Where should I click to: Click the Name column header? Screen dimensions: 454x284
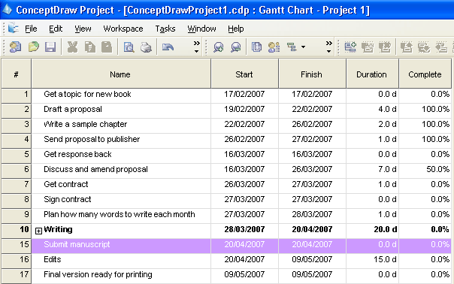(x=121, y=74)
